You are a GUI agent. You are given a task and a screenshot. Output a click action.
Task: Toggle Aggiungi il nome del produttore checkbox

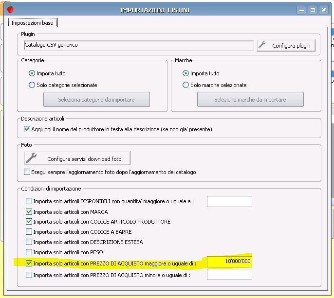click(27, 129)
